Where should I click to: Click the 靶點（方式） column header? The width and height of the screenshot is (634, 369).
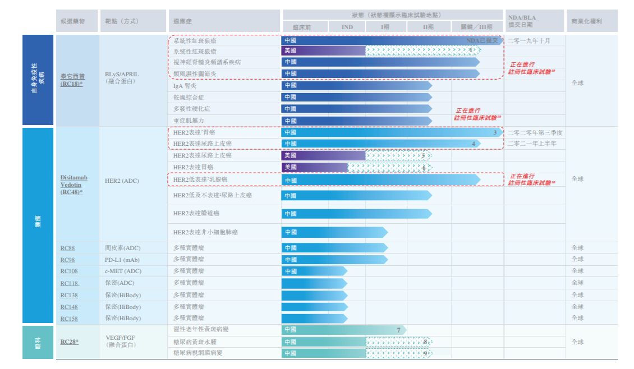133,21
